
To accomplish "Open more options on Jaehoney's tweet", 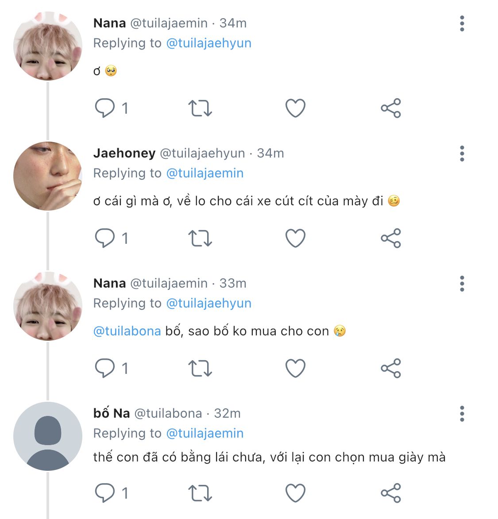I will [462, 154].
